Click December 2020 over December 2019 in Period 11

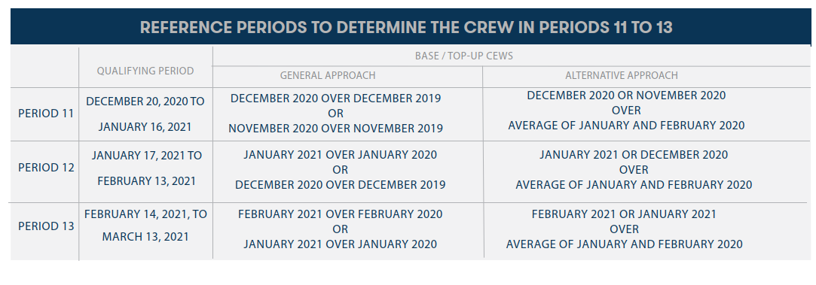coord(335,99)
